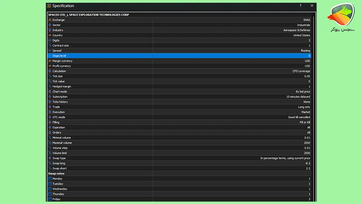This screenshot has height=204, width=362.
Task: Click the Tick size row icon
Action: point(50,76)
